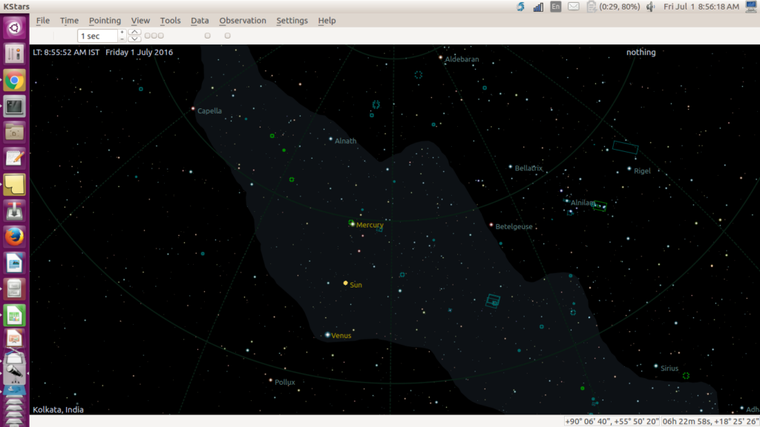This screenshot has width=760, height=427.
Task: Select the star Sirius
Action: 656,366
